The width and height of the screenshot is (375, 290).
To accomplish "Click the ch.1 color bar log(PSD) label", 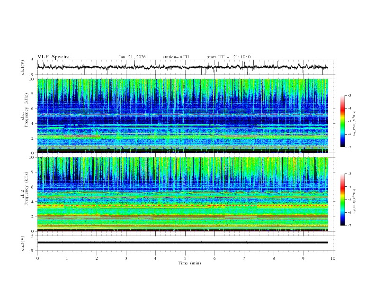I will click(355, 124).
